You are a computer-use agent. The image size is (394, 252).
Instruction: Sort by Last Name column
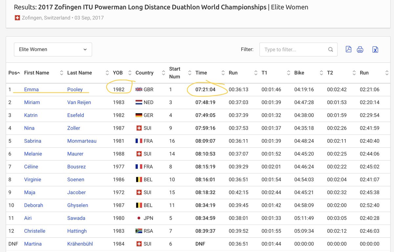coord(88,73)
